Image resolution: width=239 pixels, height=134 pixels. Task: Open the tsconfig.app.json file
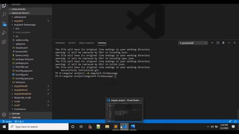point(30,71)
